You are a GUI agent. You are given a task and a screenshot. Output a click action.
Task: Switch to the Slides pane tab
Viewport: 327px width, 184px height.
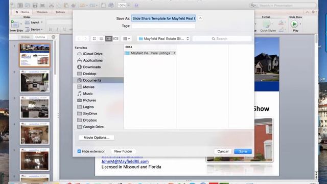pyautogui.click(x=25, y=37)
